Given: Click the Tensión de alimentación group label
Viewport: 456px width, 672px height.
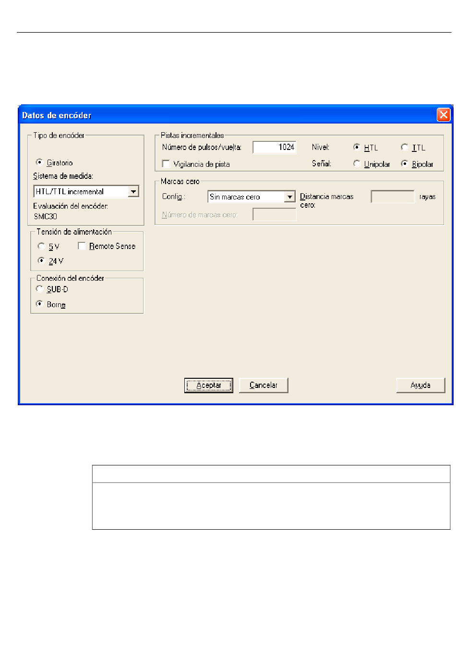Looking at the screenshot, I should pos(74,232).
